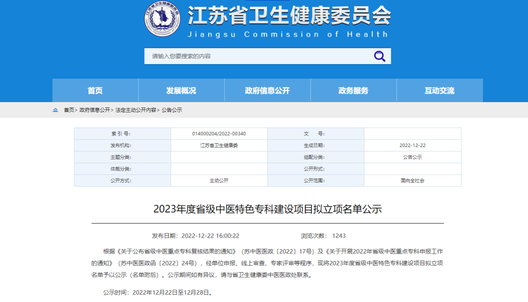Open the 互动交流 navigation tab

[440, 90]
